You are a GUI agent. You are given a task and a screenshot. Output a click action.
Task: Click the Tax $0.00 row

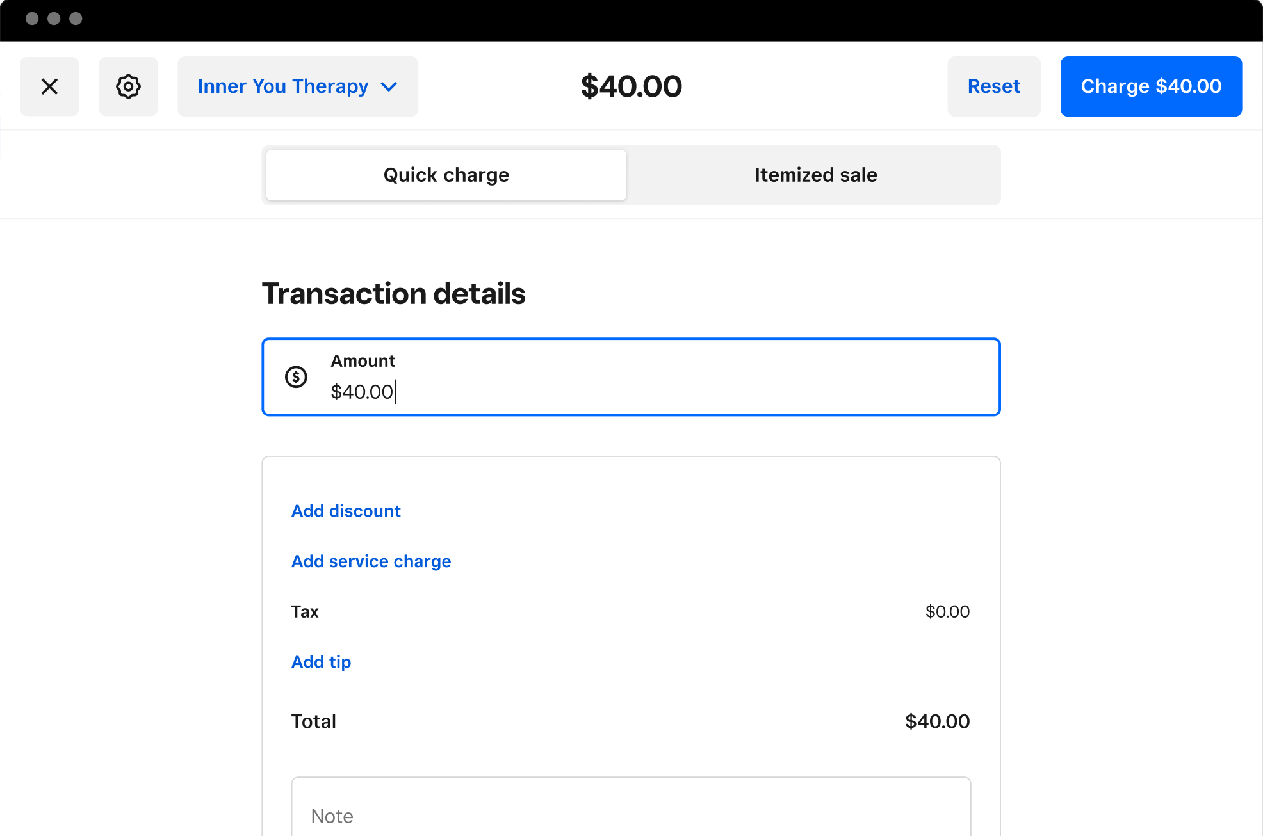631,611
